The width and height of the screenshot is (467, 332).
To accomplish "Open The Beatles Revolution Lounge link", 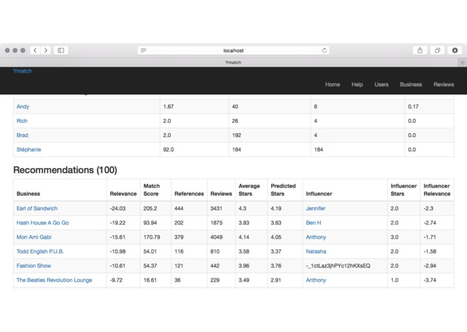I will pos(54,280).
